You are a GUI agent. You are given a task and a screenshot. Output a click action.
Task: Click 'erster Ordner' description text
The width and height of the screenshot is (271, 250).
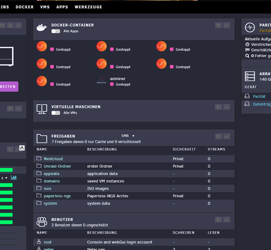[x=100, y=166]
